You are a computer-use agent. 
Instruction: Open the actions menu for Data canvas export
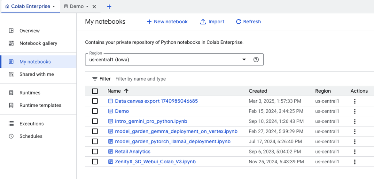(x=355, y=101)
